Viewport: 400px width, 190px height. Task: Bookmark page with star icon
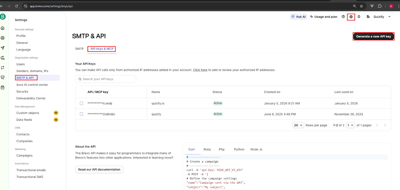coord(361,6)
